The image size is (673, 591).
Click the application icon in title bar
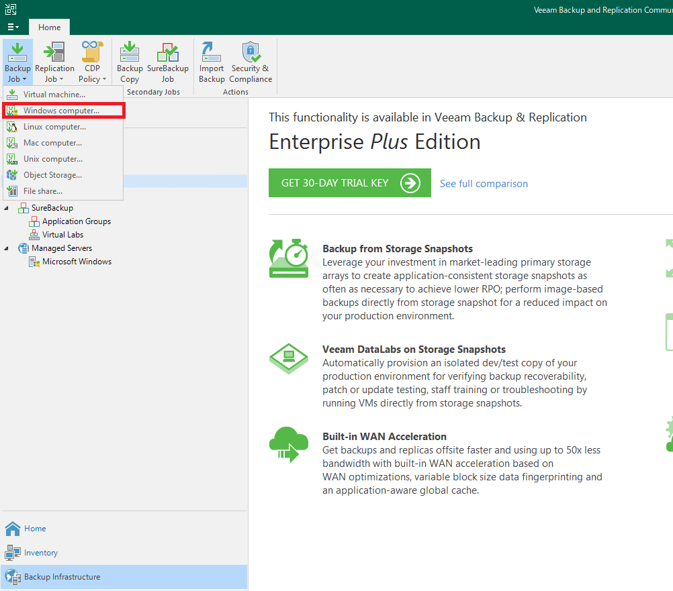pos(11,9)
